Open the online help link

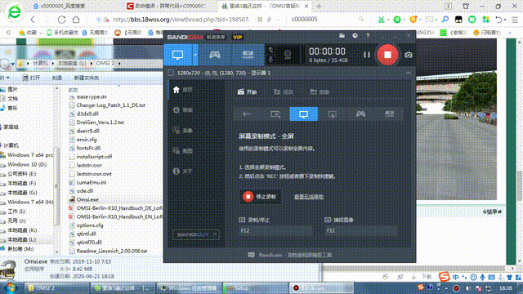click(x=309, y=197)
